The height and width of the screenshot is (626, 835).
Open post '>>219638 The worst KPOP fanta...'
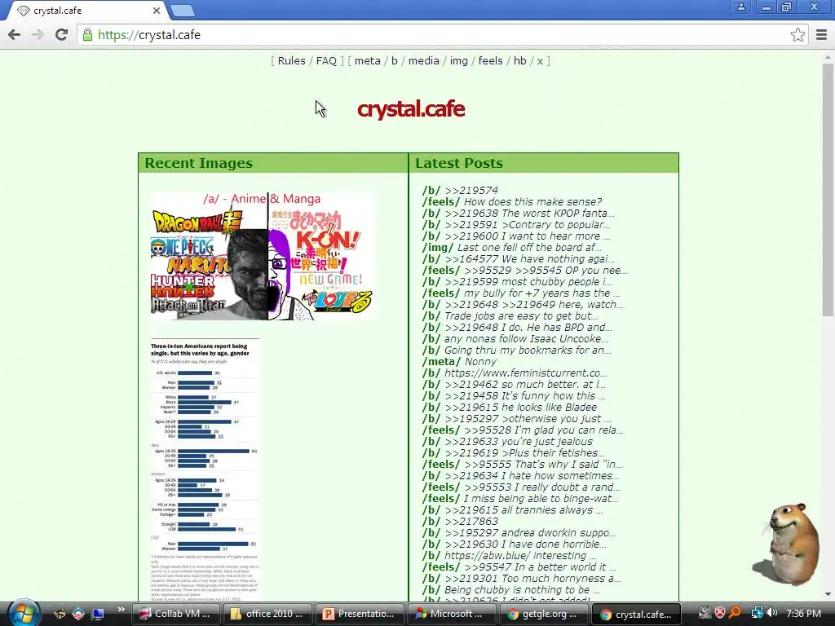pyautogui.click(x=529, y=213)
